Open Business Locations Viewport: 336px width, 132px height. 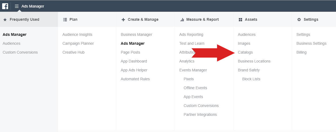(x=254, y=61)
